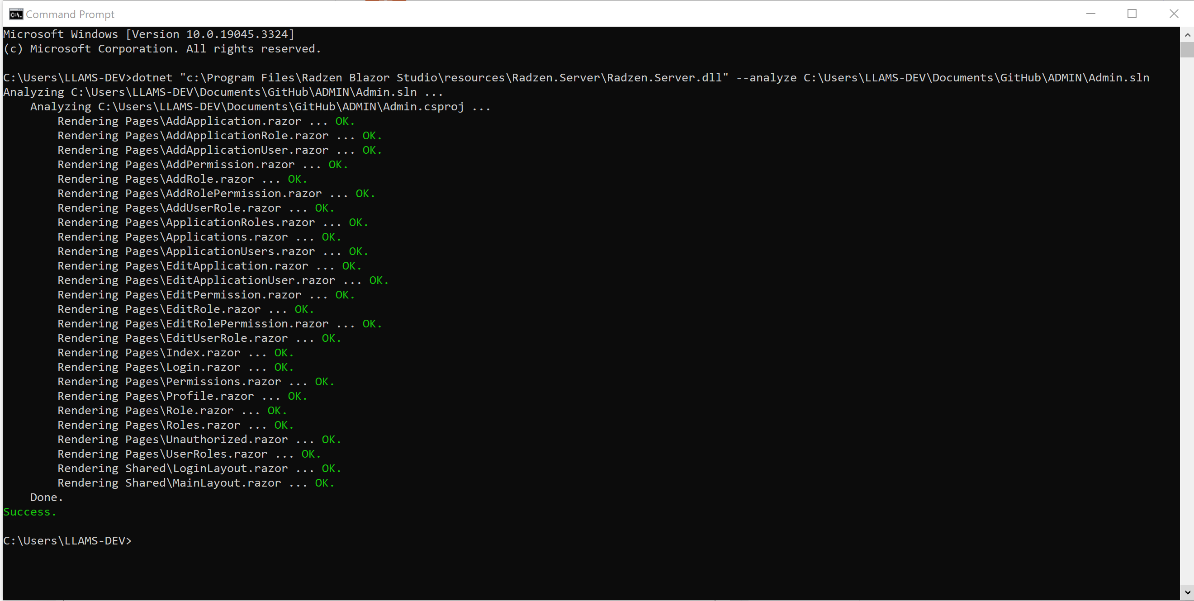Click the Done. output text

click(x=46, y=497)
